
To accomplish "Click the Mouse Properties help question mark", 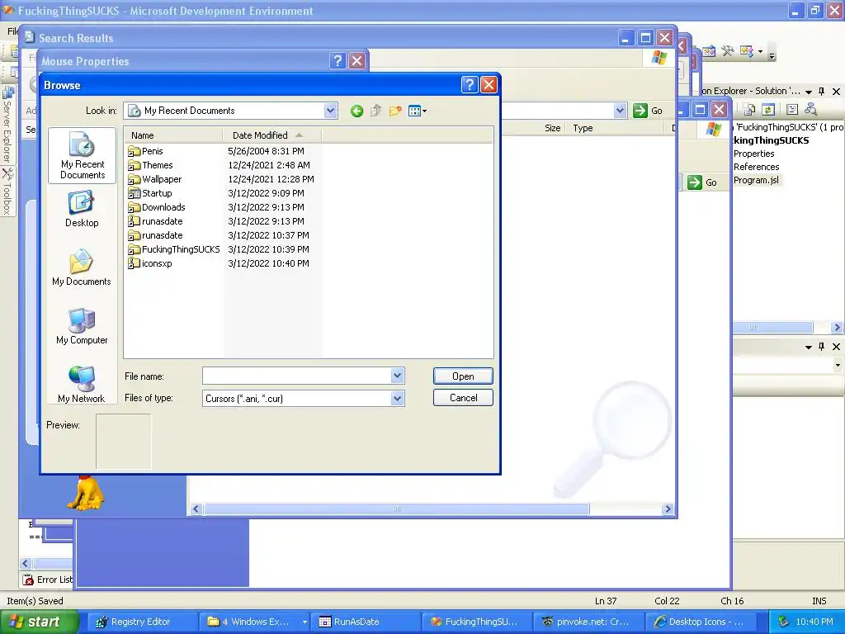I will point(338,60).
